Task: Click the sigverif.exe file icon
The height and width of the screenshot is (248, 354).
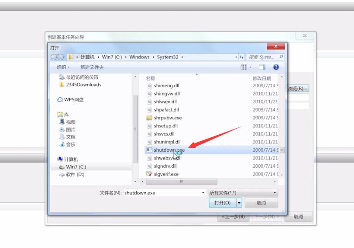Action: 149,174
